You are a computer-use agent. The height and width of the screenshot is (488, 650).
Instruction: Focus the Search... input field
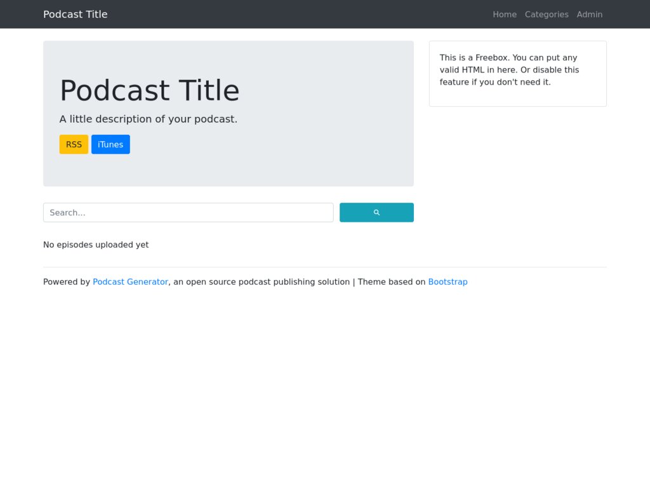pos(188,212)
